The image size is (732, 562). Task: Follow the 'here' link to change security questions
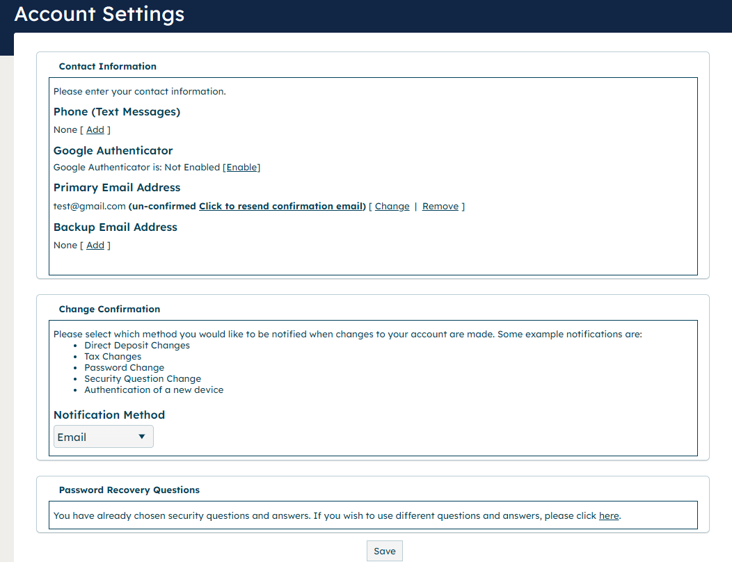click(x=608, y=516)
